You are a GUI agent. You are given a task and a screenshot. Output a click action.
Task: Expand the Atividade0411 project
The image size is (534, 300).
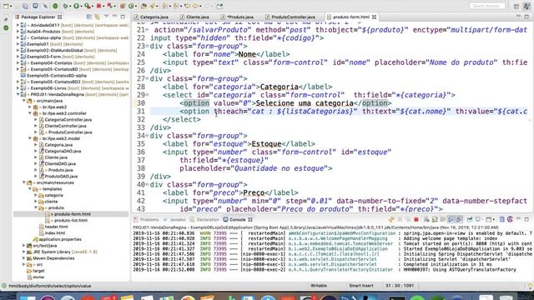click(18, 25)
